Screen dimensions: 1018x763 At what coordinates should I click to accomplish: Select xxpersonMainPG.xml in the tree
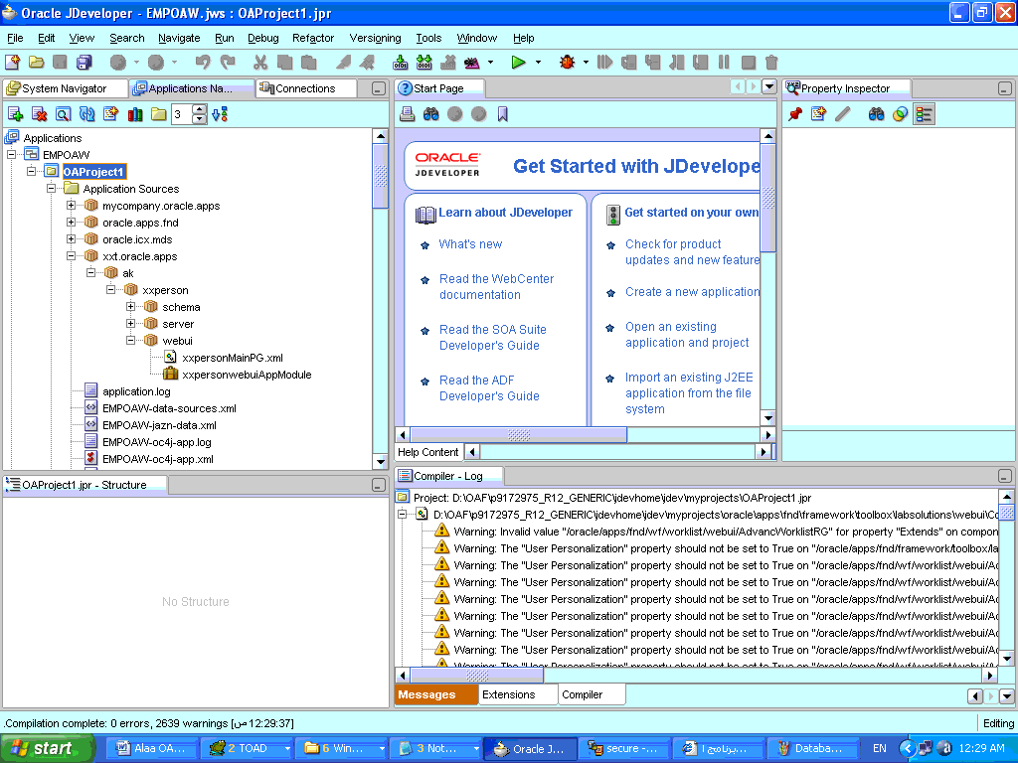click(x=233, y=358)
